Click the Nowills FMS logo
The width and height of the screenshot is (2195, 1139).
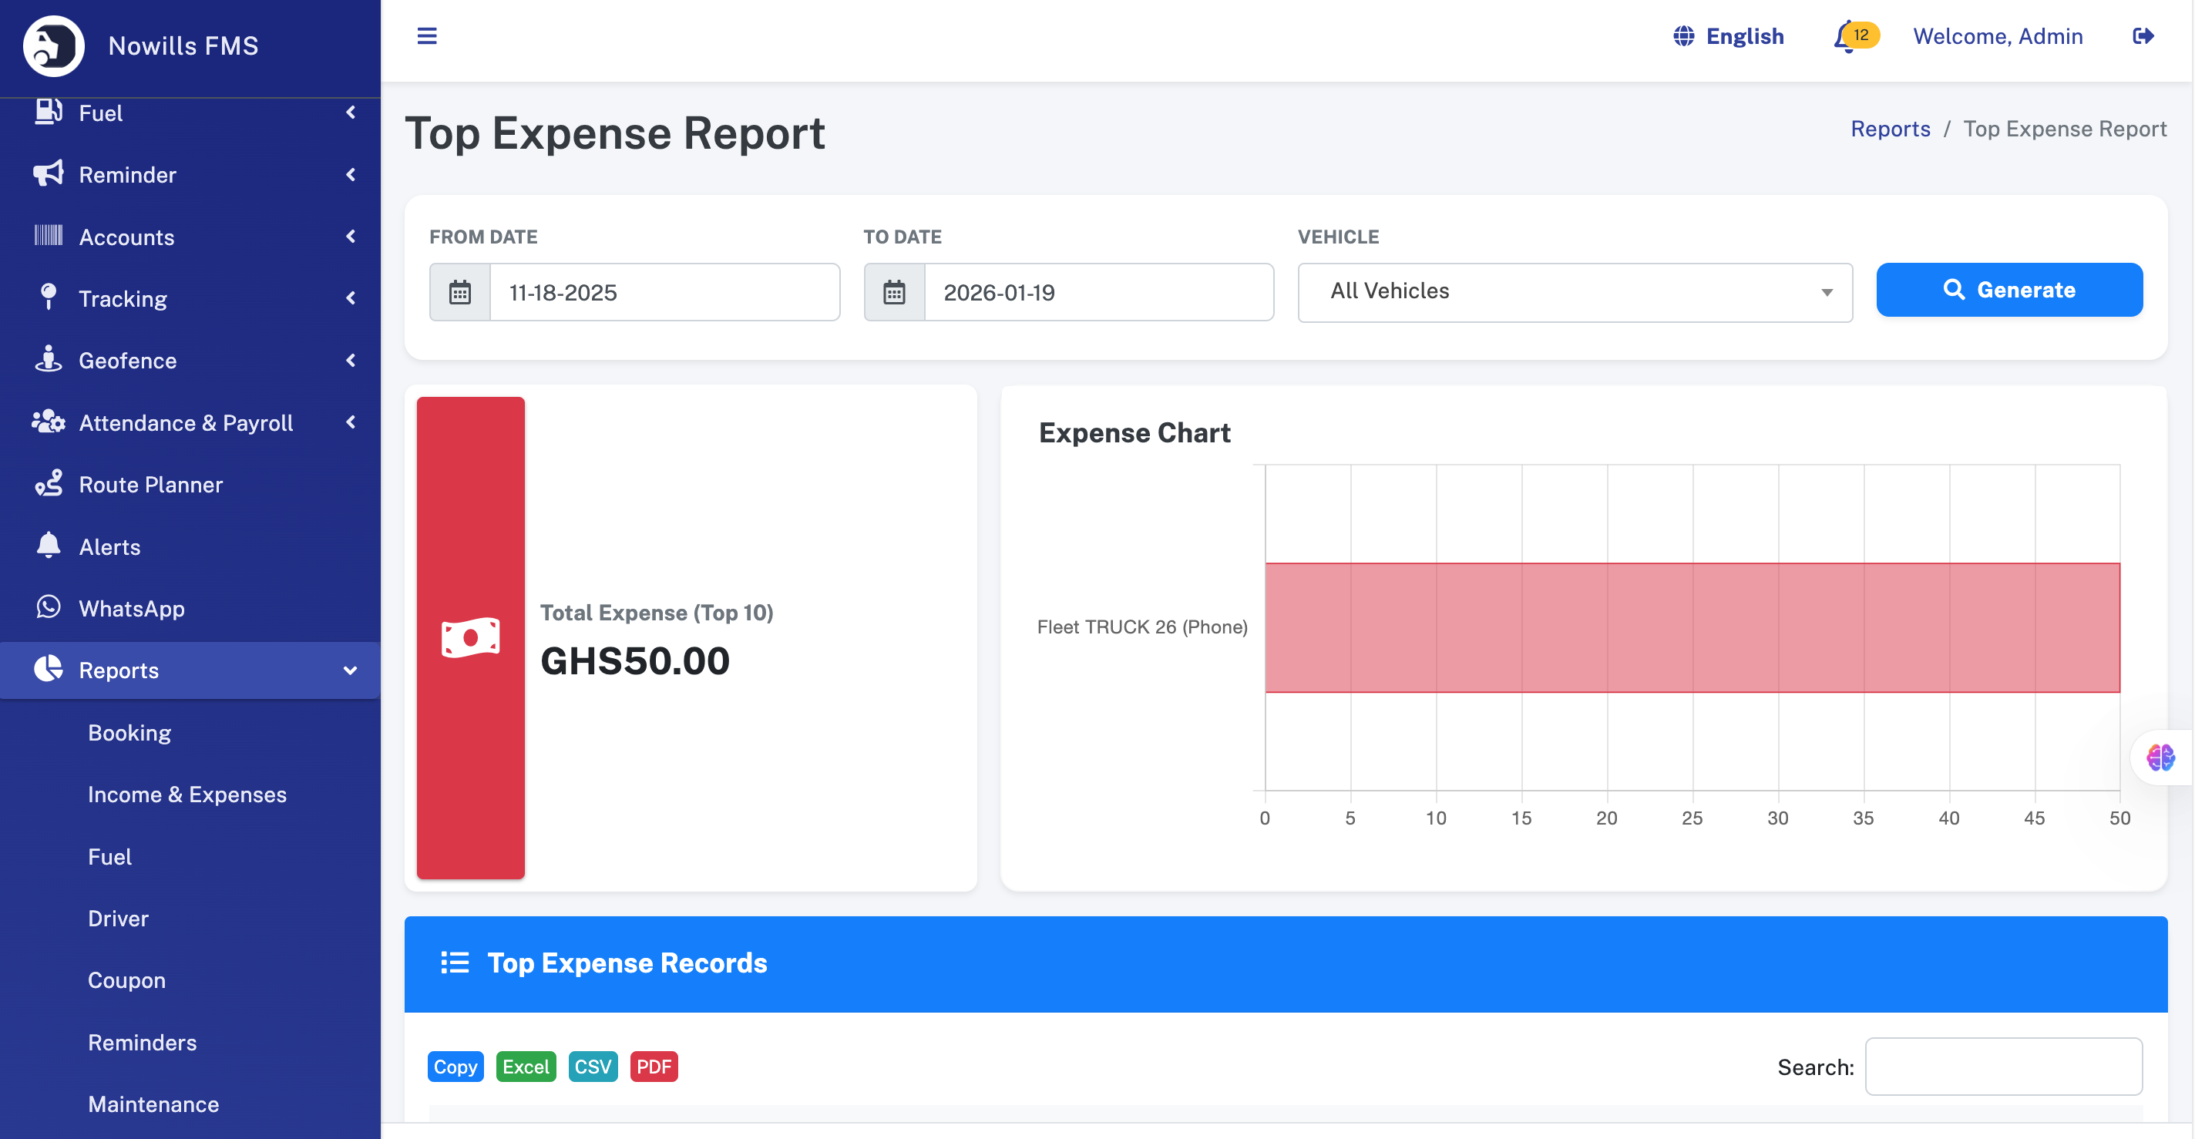point(54,45)
